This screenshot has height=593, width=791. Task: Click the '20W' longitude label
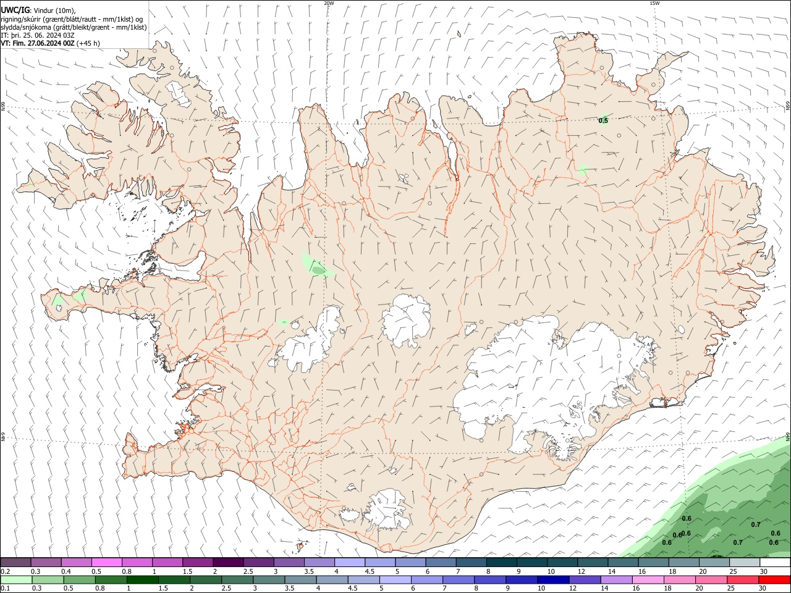point(329,3)
